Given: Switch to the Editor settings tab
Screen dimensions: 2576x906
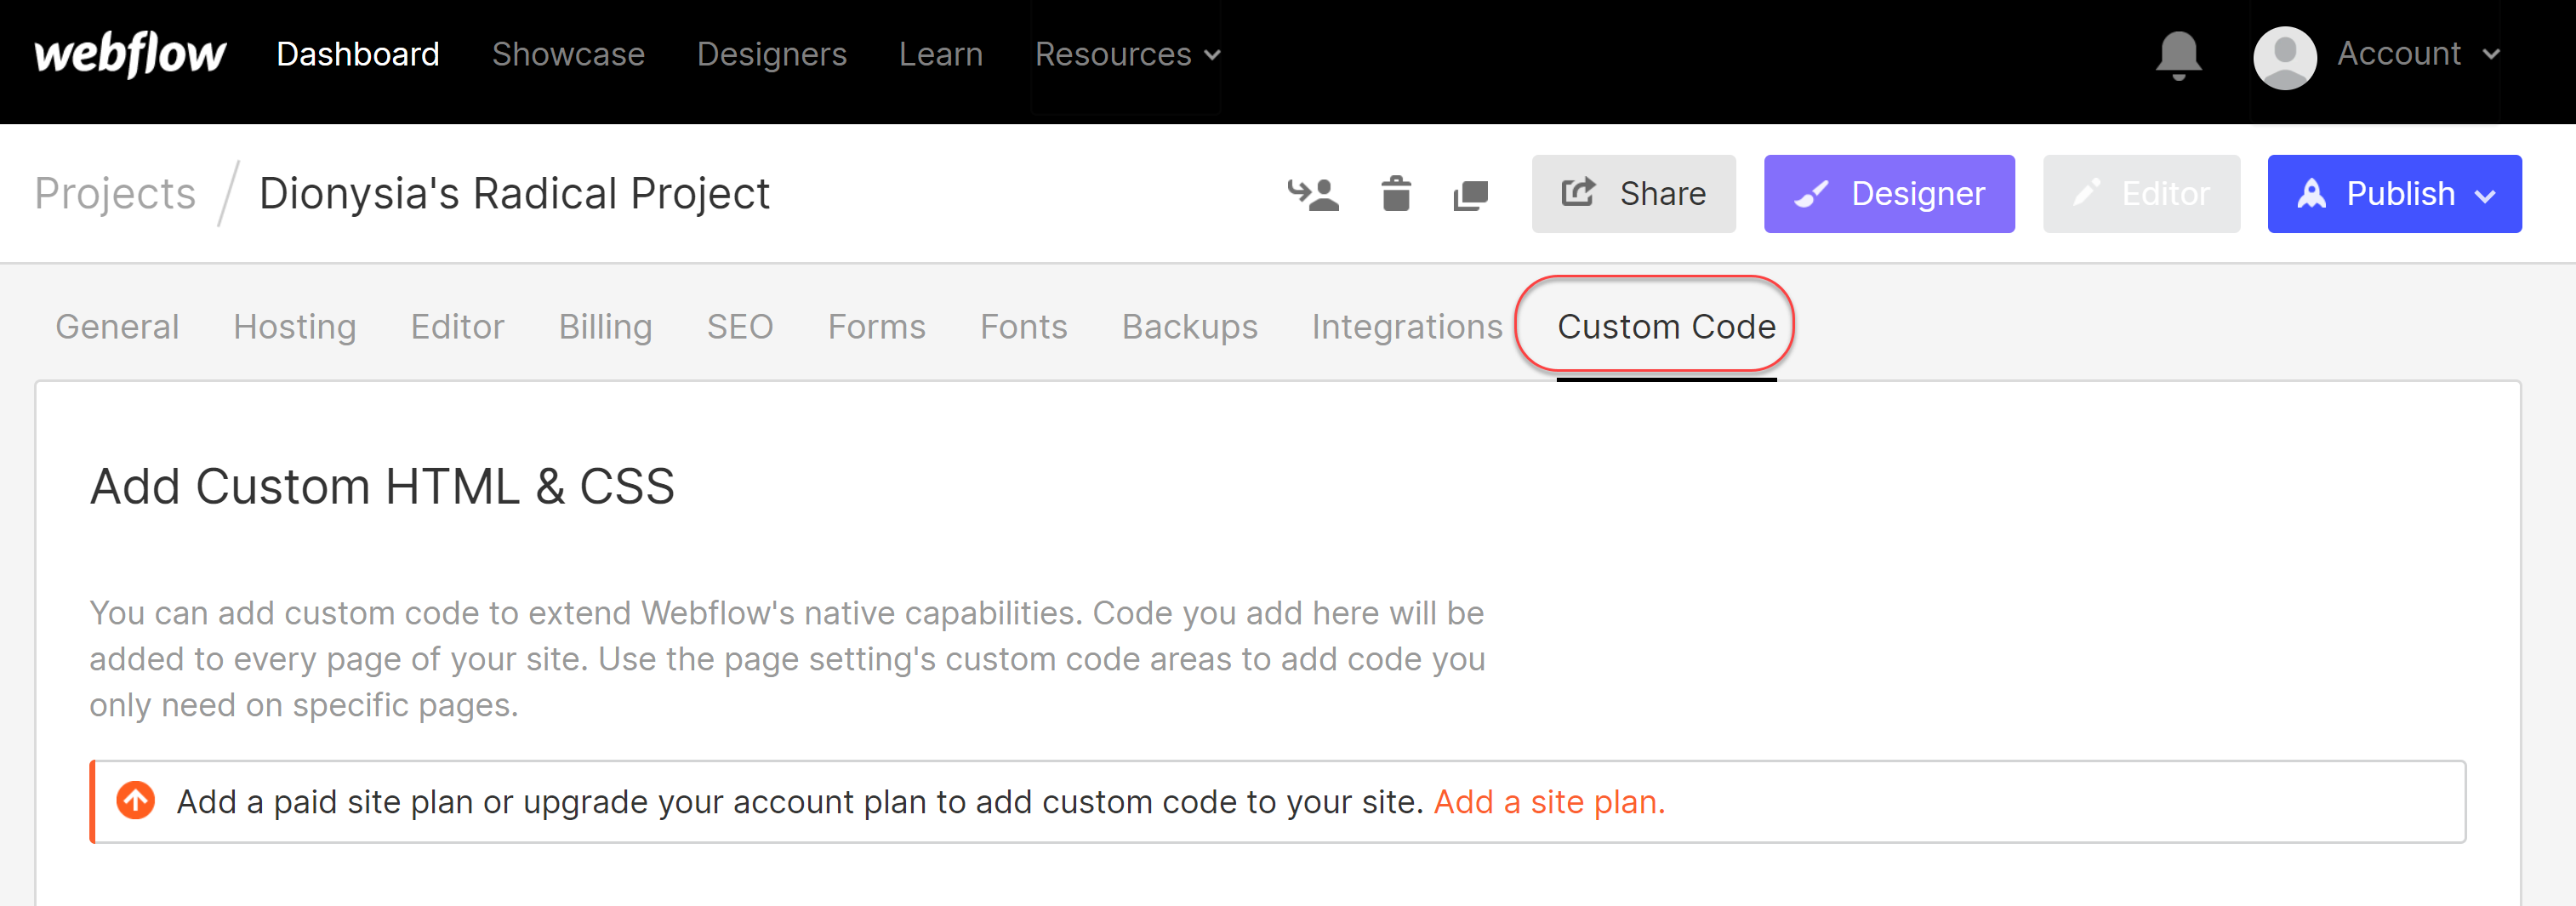Looking at the screenshot, I should click(457, 327).
